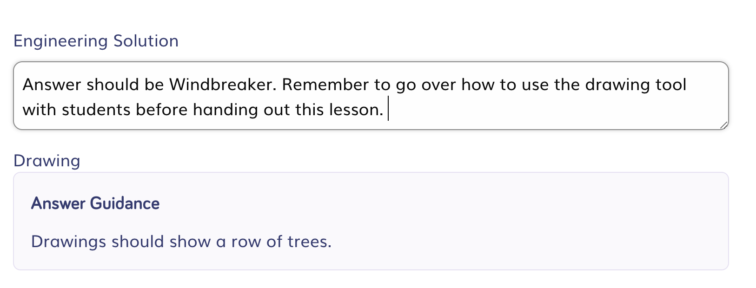The image size is (756, 288).
Task: Click the word "students" in the second line
Action: click(x=96, y=110)
